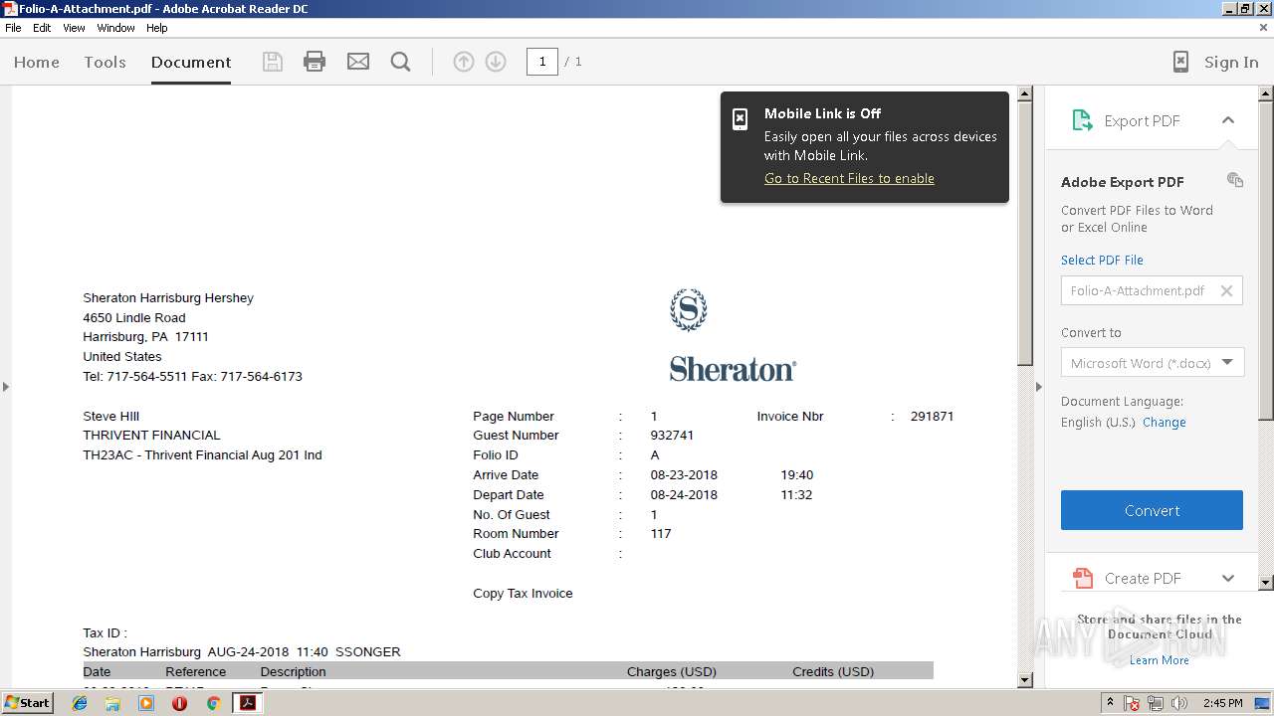Screen dimensions: 1274x716
Task: Open the Find text magnifier icon
Action: 401,62
